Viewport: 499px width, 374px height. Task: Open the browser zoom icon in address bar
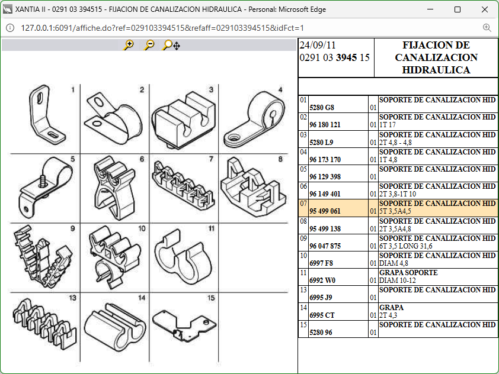(487, 28)
